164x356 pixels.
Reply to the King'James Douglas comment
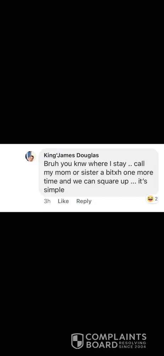pyautogui.click(x=84, y=201)
